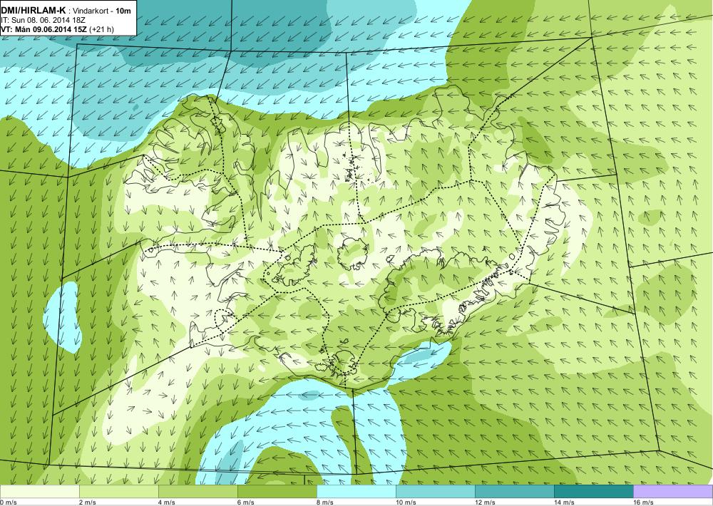Click the '0 m/s' legend label
Viewport: 713px width, 506px height.
(8, 502)
